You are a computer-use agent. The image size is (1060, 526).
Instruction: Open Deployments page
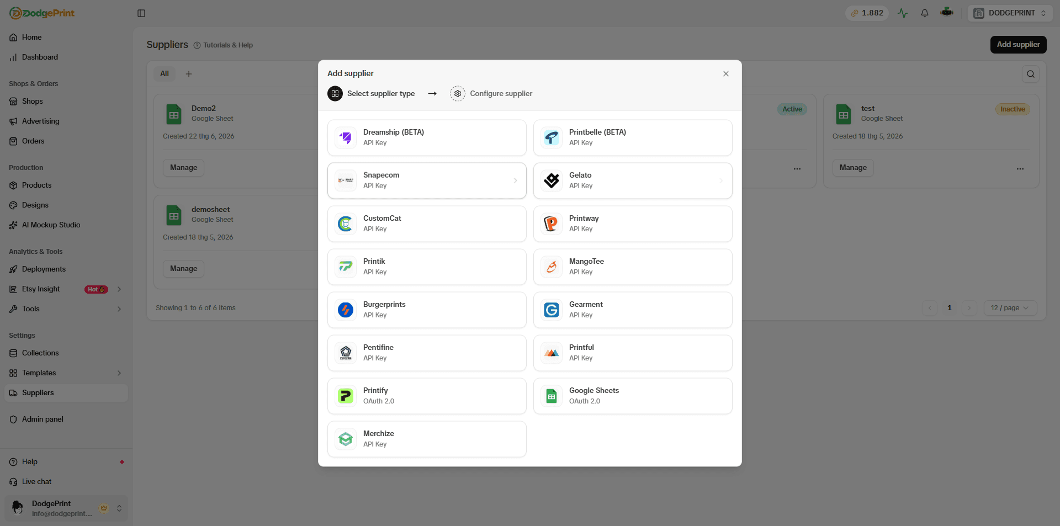(x=66, y=269)
